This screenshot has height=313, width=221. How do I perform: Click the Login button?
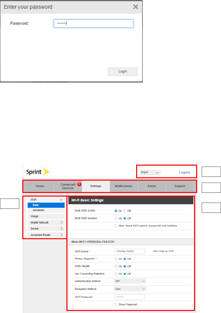click(x=123, y=72)
